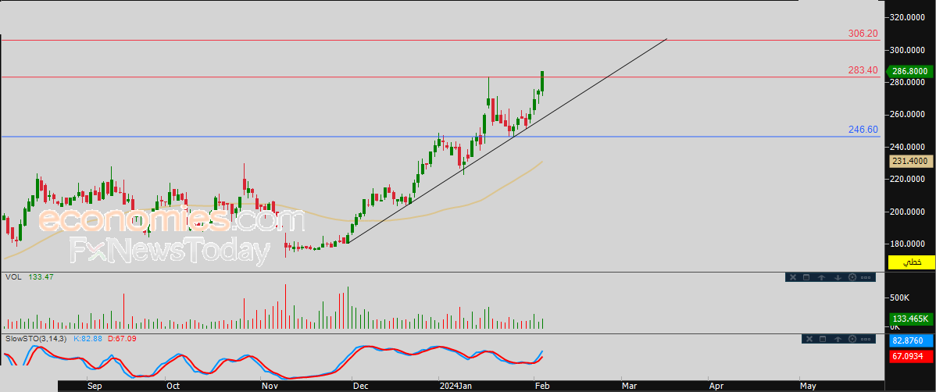Open more options of SlowSTO panel
Viewport: 936px width, 392px height.
tap(866, 339)
